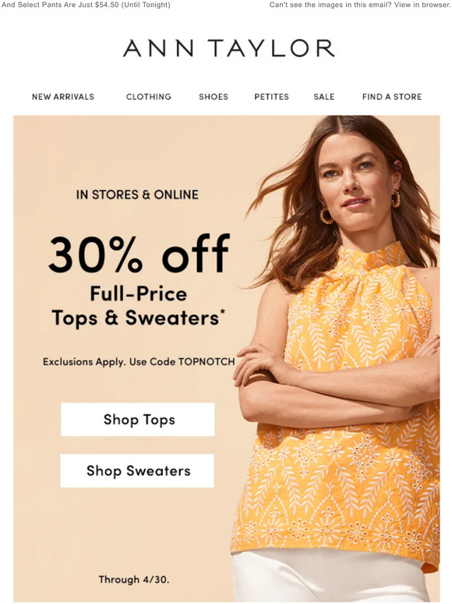The height and width of the screenshot is (604, 452).
Task: Open the Petites navigation link
Action: pyautogui.click(x=271, y=97)
